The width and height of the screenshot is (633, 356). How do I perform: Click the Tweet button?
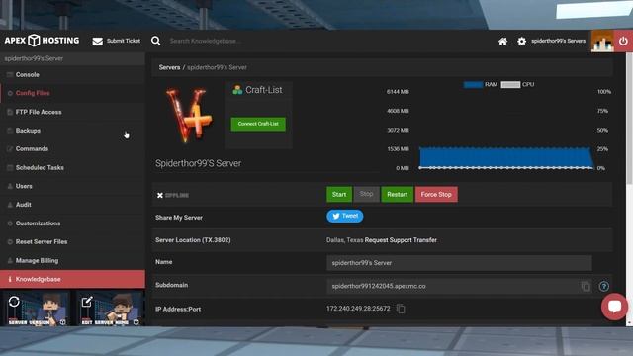(345, 216)
